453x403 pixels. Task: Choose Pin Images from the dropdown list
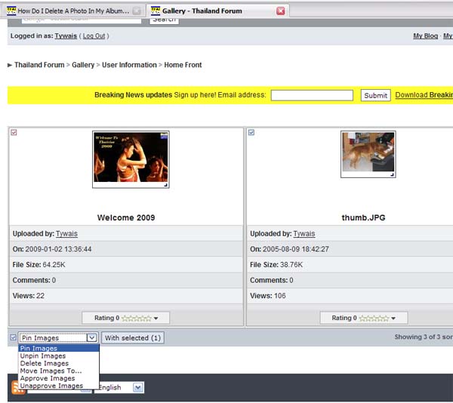pos(59,348)
